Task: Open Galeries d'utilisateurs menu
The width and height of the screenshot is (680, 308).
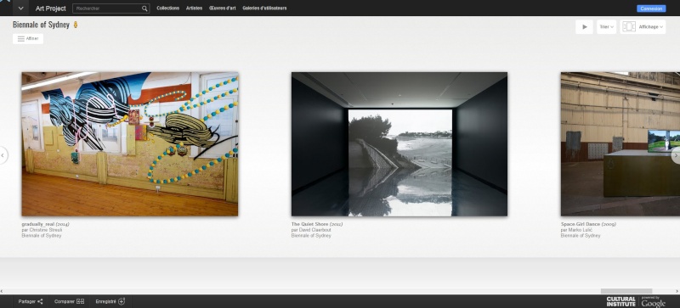Action: click(264, 8)
